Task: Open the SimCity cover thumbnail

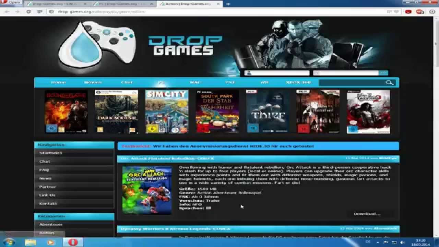Action: (167, 111)
